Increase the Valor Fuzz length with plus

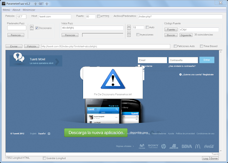point(129,26)
